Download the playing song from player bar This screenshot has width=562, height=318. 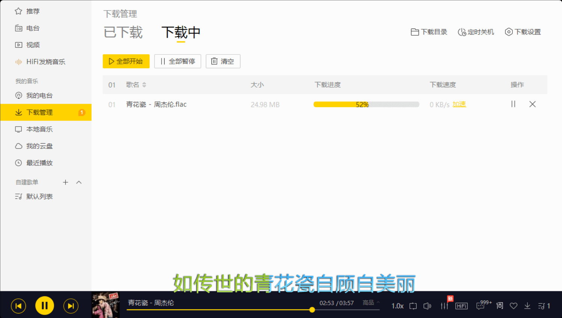[527, 306]
